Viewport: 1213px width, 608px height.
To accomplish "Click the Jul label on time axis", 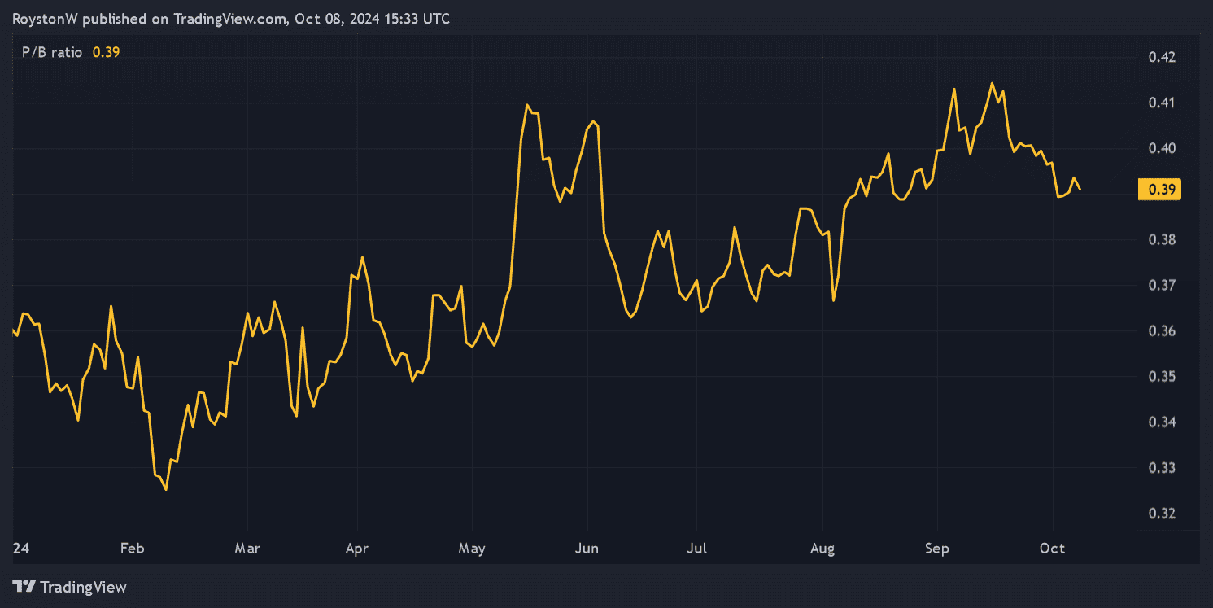I will (x=696, y=549).
